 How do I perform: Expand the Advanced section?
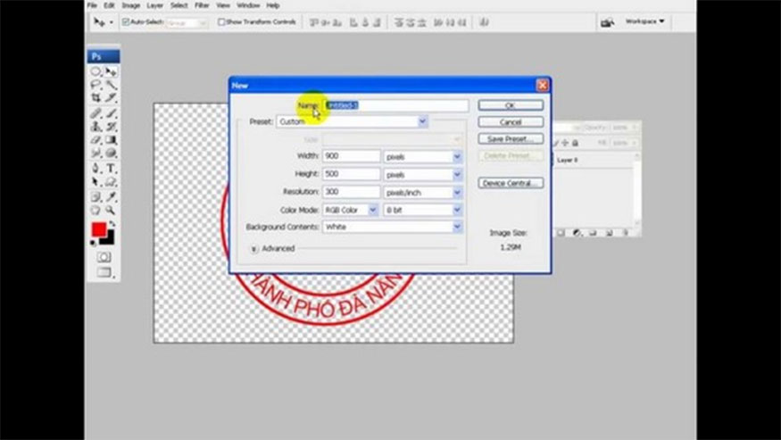(254, 249)
